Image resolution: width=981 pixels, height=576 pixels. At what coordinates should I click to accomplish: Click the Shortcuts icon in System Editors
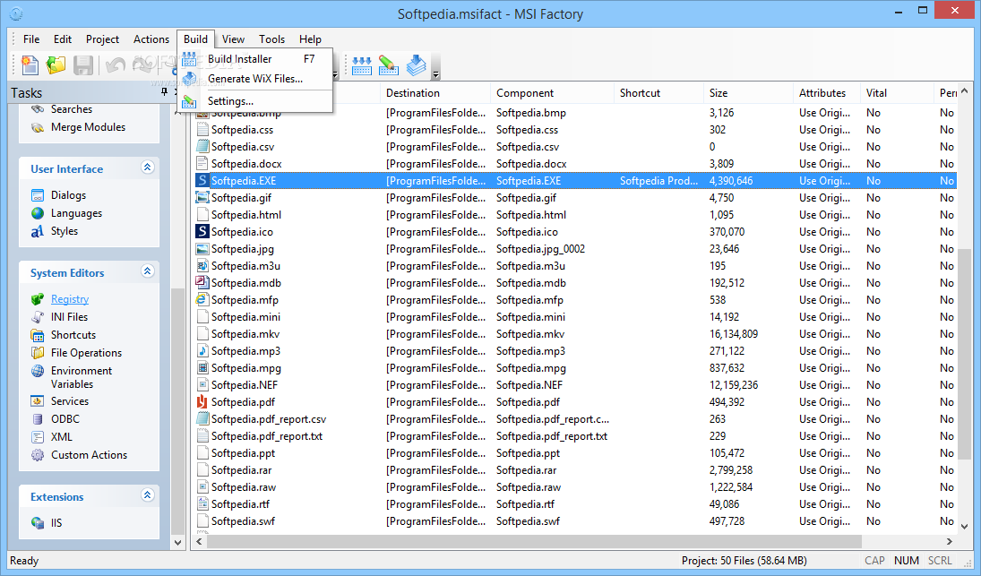38,335
